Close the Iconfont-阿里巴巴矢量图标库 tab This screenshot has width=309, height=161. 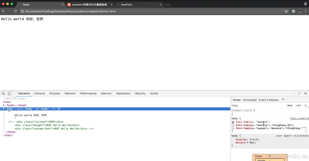coord(111,5)
